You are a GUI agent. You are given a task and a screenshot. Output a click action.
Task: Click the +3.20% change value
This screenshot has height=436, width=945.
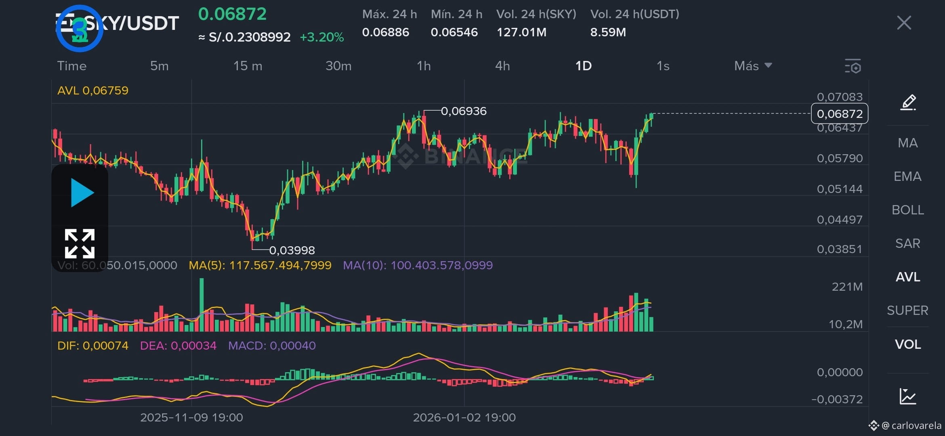tap(322, 37)
